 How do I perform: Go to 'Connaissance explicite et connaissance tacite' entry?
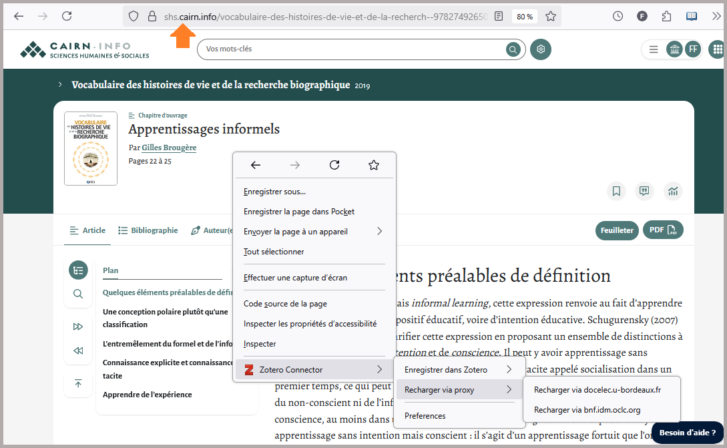coord(168,369)
